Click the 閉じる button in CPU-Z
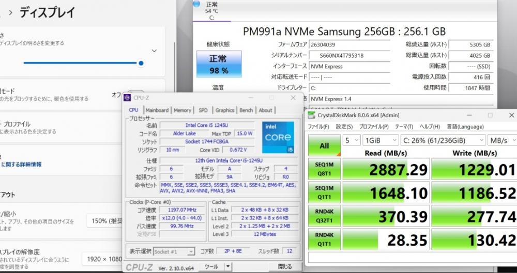The width and height of the screenshot is (517, 273). tap(285, 266)
